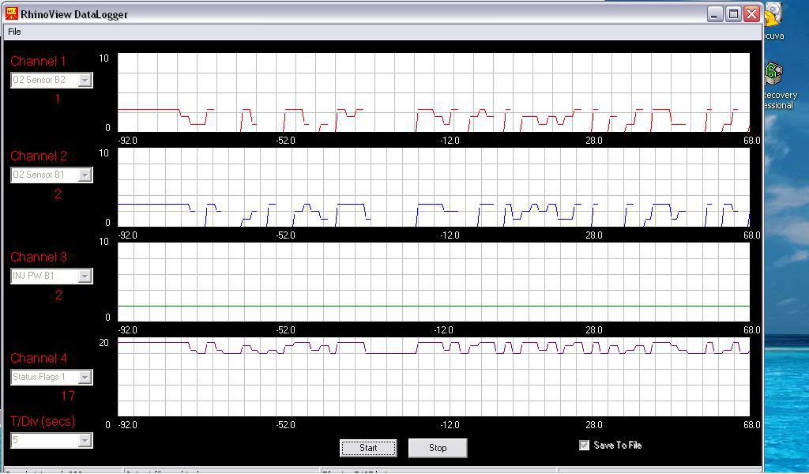The width and height of the screenshot is (809, 474).
Task: Click the Channel 3 green trace graph
Action: coord(434,282)
